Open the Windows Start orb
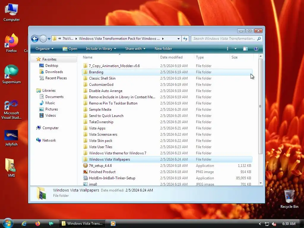This screenshot has width=304, height=228. (x=8, y=223)
